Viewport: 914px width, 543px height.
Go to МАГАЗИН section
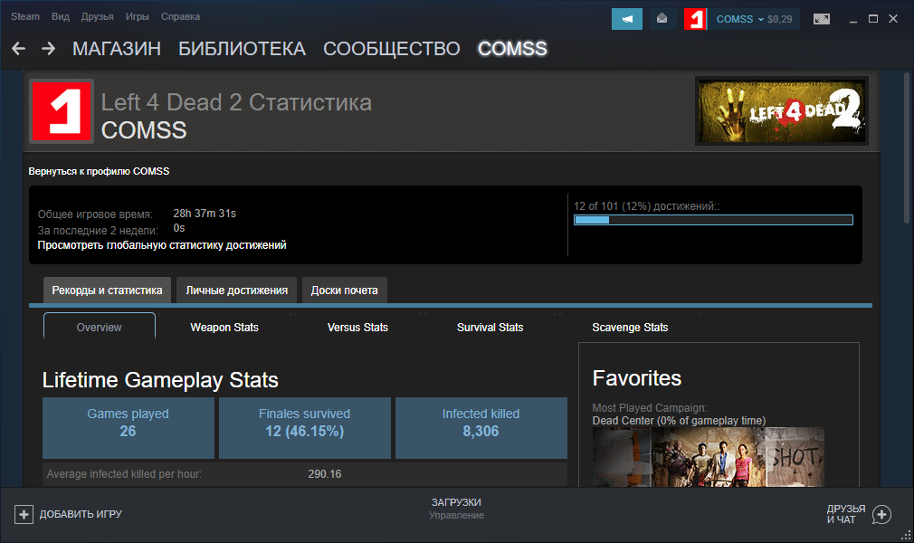click(x=117, y=48)
